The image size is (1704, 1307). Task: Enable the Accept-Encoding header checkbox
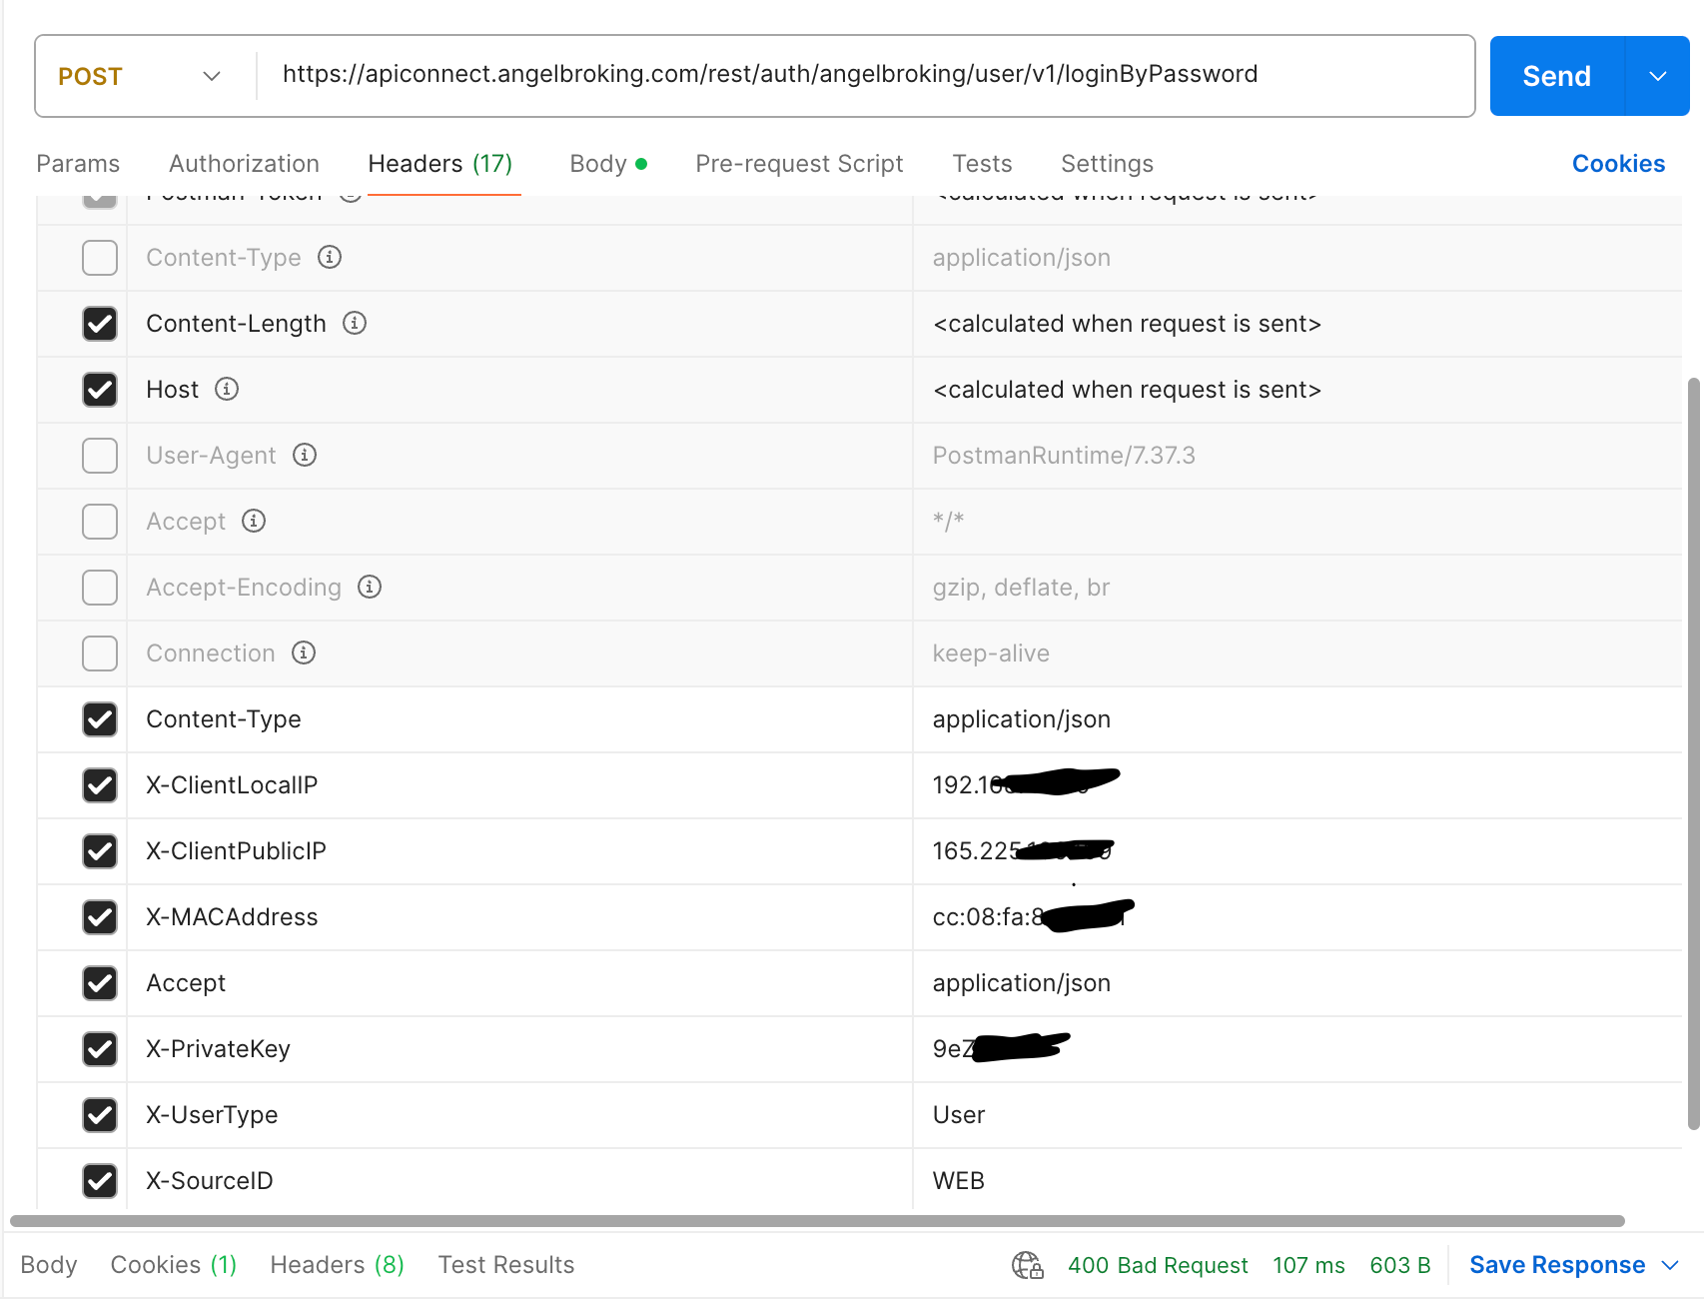100,588
